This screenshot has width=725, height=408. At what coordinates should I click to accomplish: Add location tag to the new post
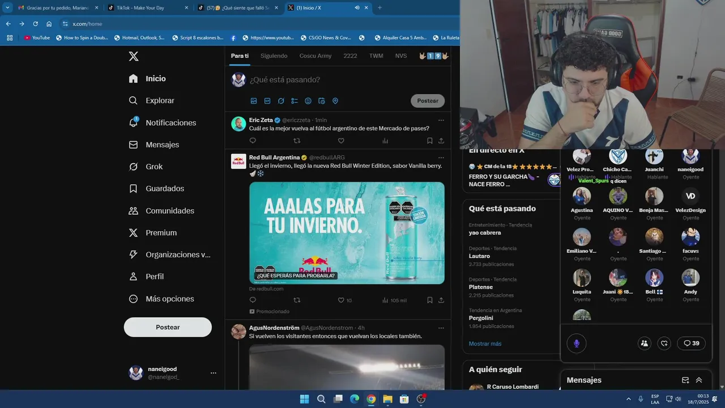click(x=335, y=101)
